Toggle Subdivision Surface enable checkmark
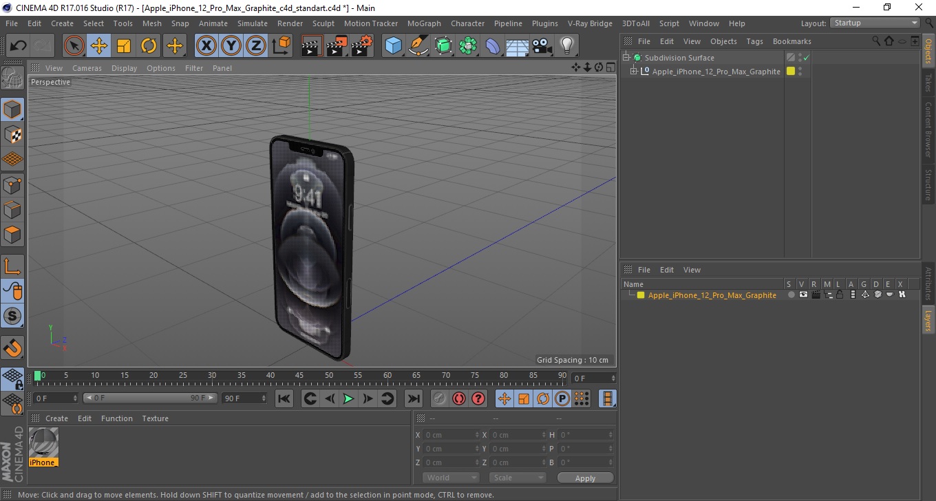 click(x=806, y=58)
